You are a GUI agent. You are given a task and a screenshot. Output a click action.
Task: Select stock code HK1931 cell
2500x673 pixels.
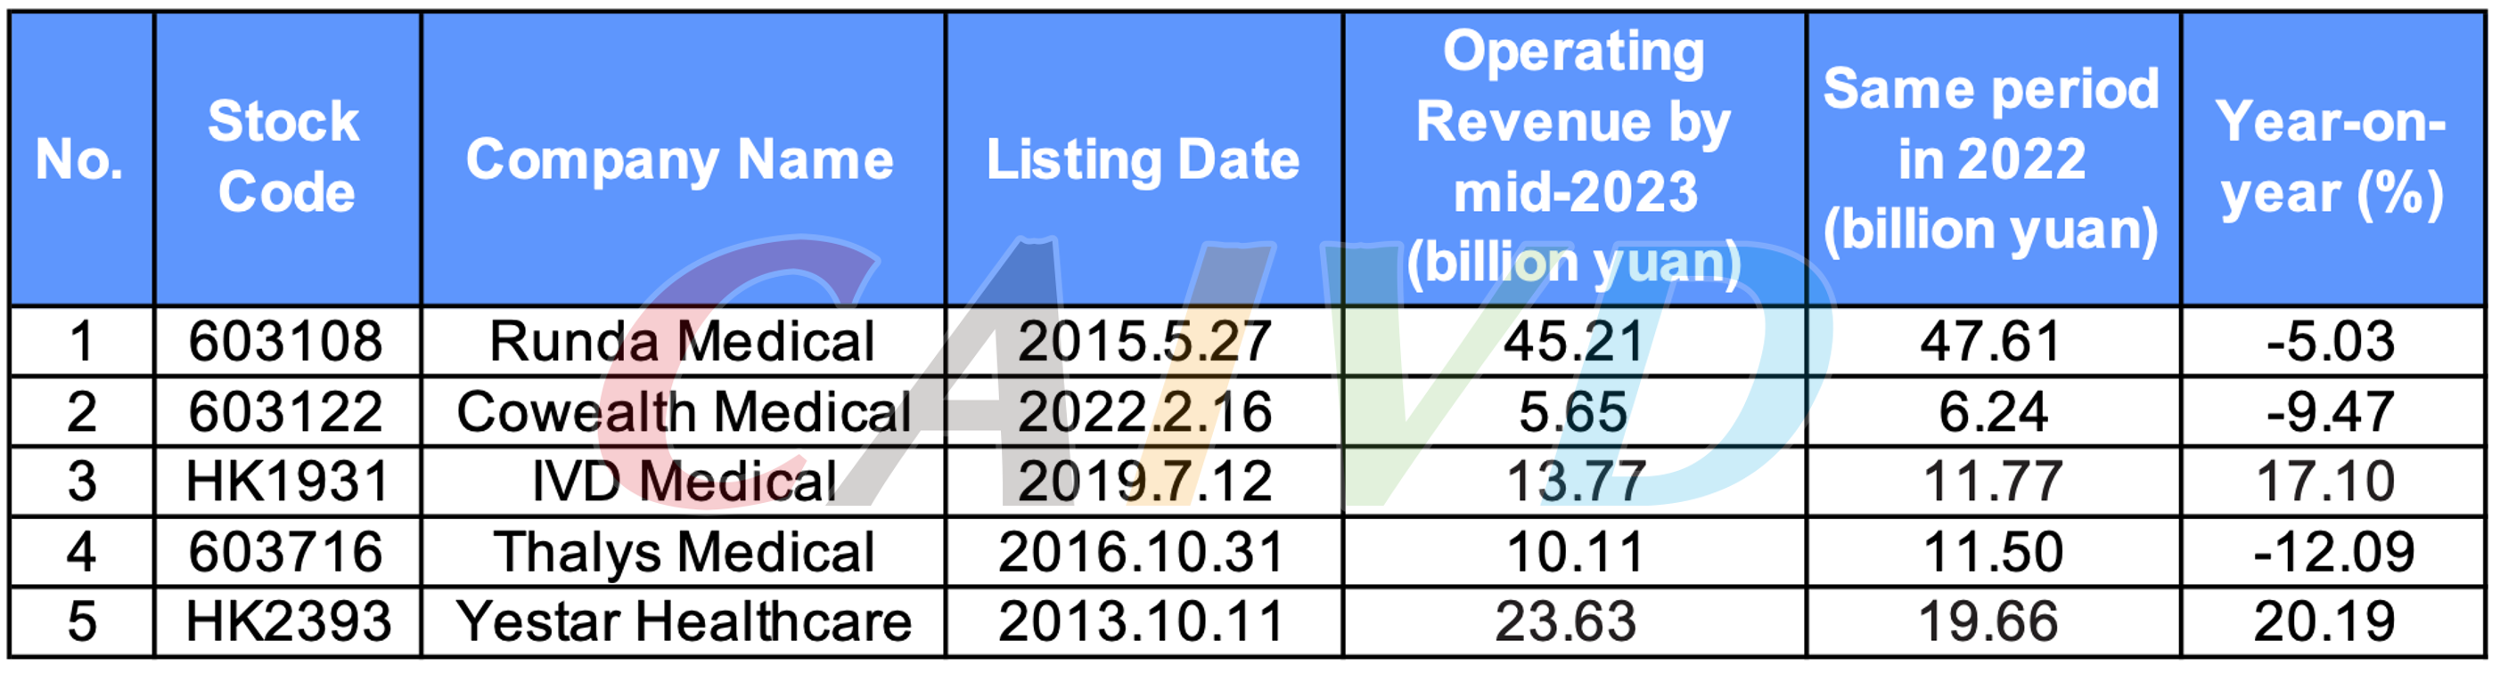(287, 482)
